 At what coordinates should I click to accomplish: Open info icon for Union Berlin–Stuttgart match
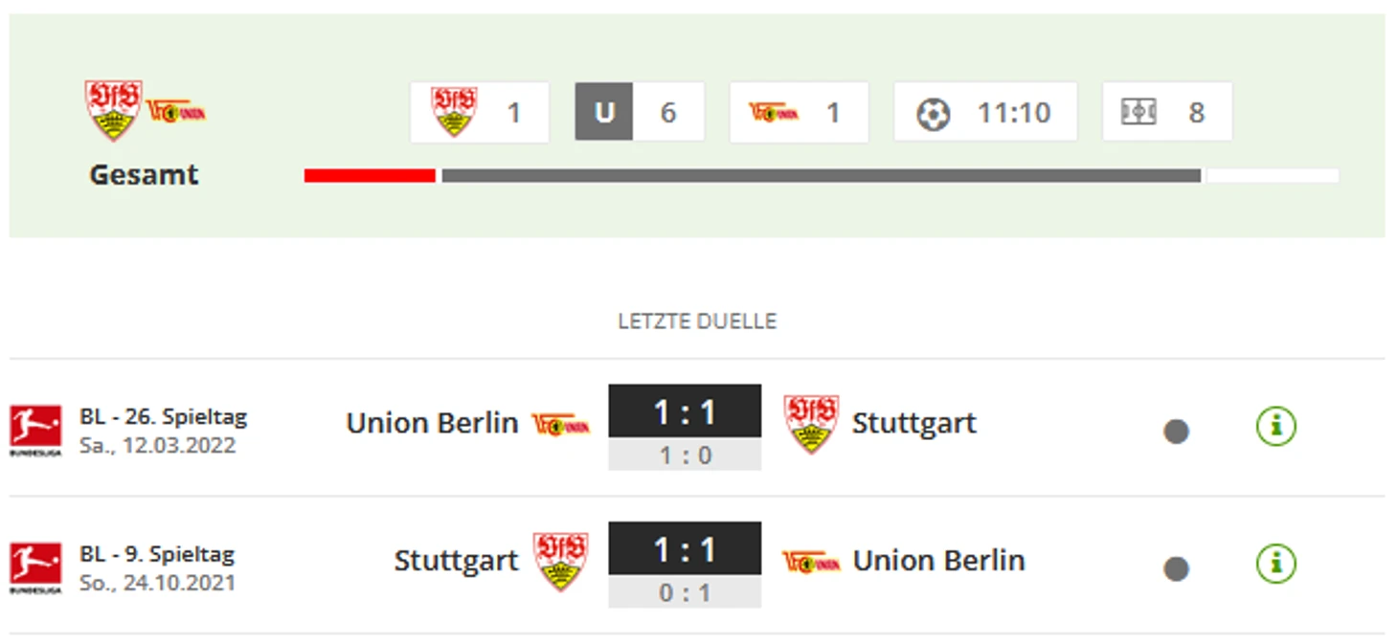point(1275,426)
